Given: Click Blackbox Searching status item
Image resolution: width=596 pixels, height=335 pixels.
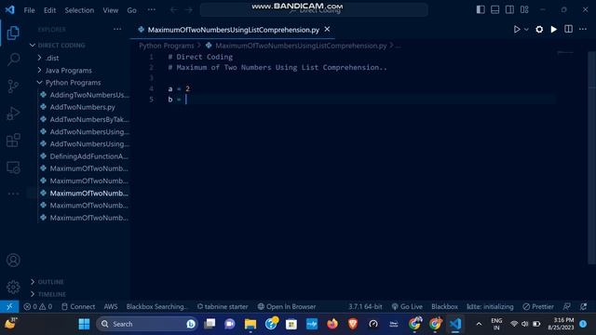Looking at the screenshot, I should tap(157, 306).
